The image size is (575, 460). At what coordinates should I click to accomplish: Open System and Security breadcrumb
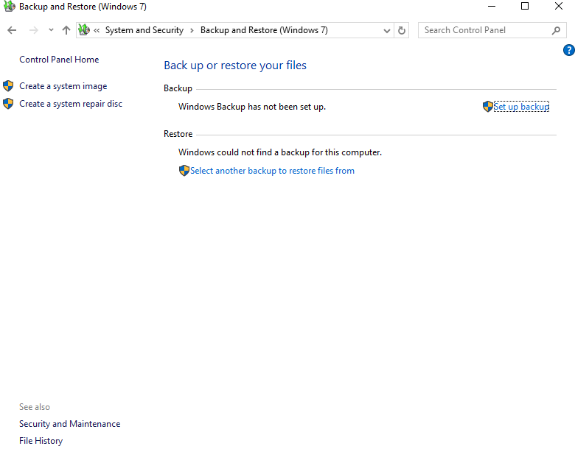click(144, 30)
